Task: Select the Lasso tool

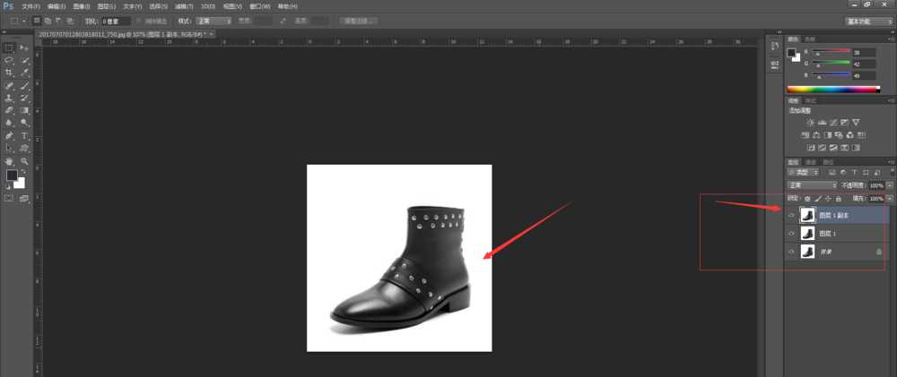Action: pos(9,60)
